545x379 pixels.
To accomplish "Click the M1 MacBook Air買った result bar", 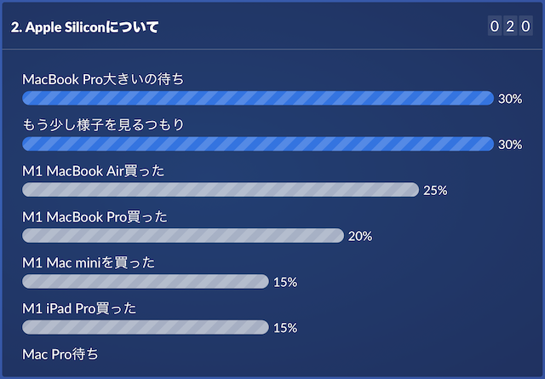I will coord(221,190).
